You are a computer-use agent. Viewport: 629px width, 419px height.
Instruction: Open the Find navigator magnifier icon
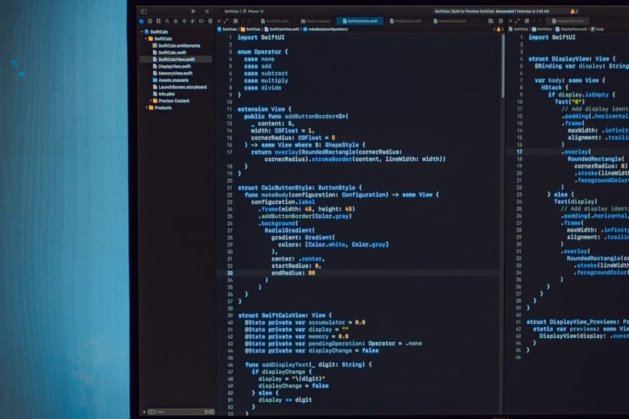[x=167, y=21]
